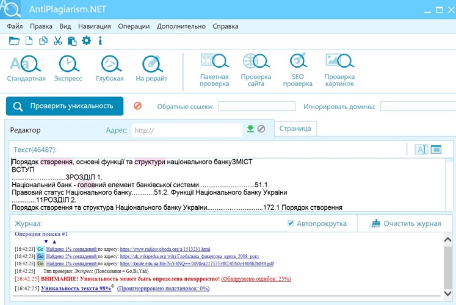Paste from clipboard icon in toolbar
456x305 pixels.
(72, 41)
